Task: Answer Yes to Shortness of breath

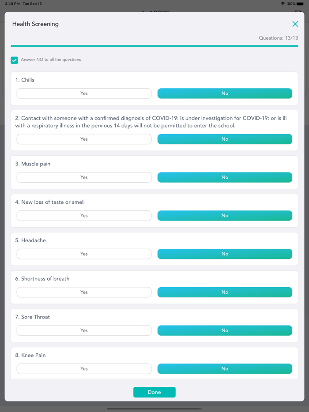Action: tap(84, 292)
